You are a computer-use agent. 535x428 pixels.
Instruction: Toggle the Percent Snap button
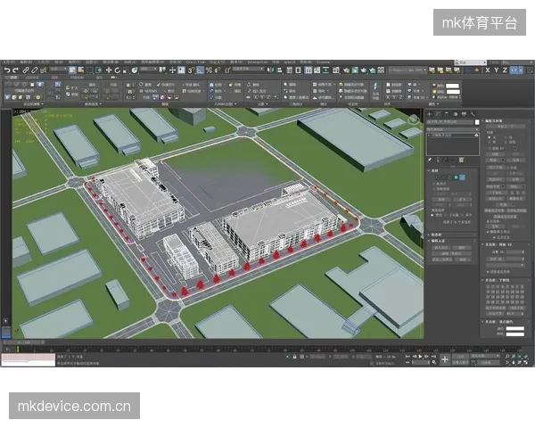(x=209, y=70)
